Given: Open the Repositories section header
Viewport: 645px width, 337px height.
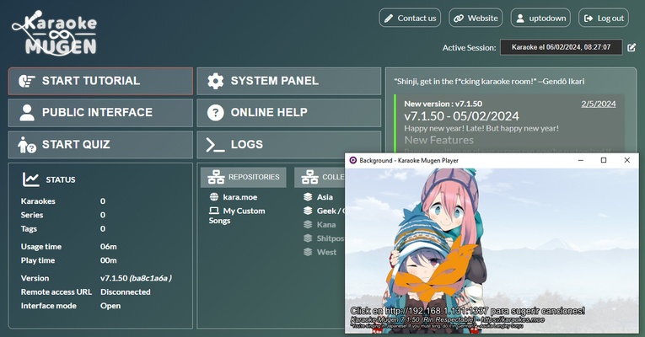Looking at the screenshot, I should tap(244, 178).
